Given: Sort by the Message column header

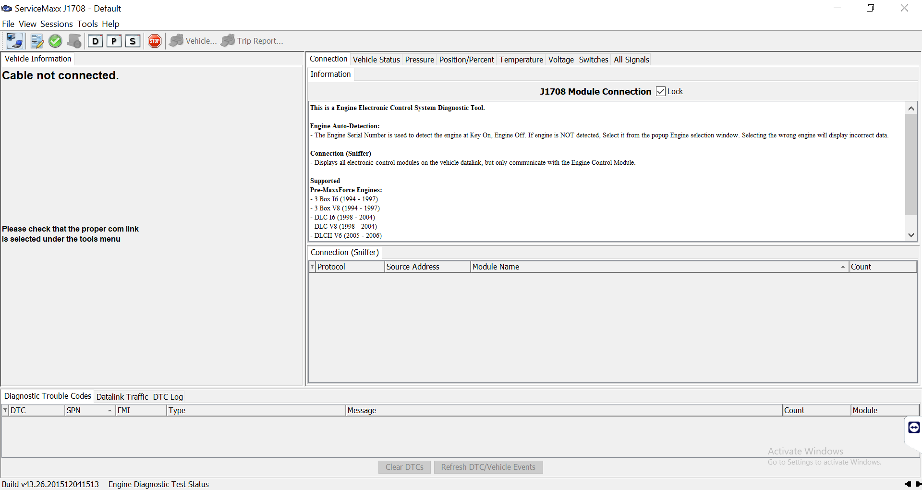Looking at the screenshot, I should (564, 410).
